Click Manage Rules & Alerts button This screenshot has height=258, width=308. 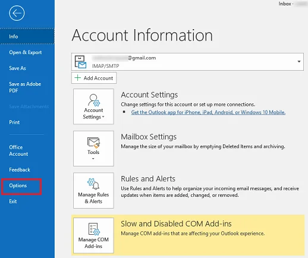(93, 190)
